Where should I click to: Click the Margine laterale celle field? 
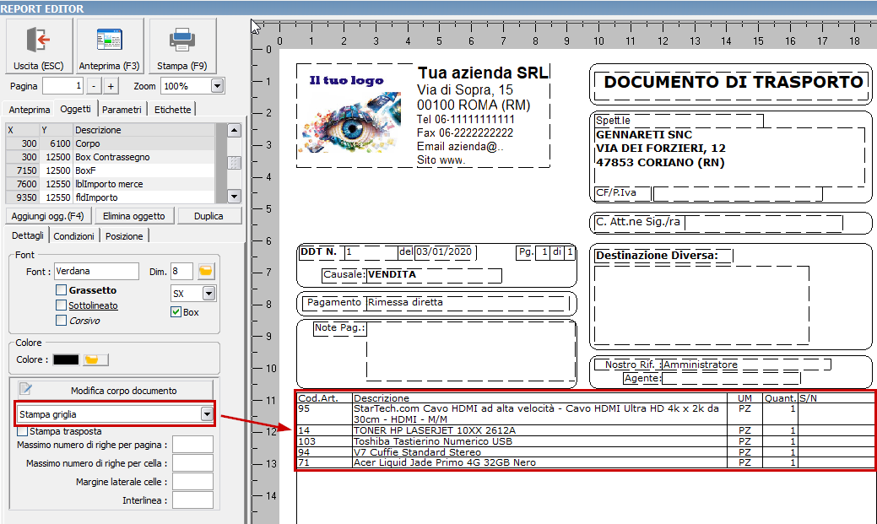coord(192,482)
